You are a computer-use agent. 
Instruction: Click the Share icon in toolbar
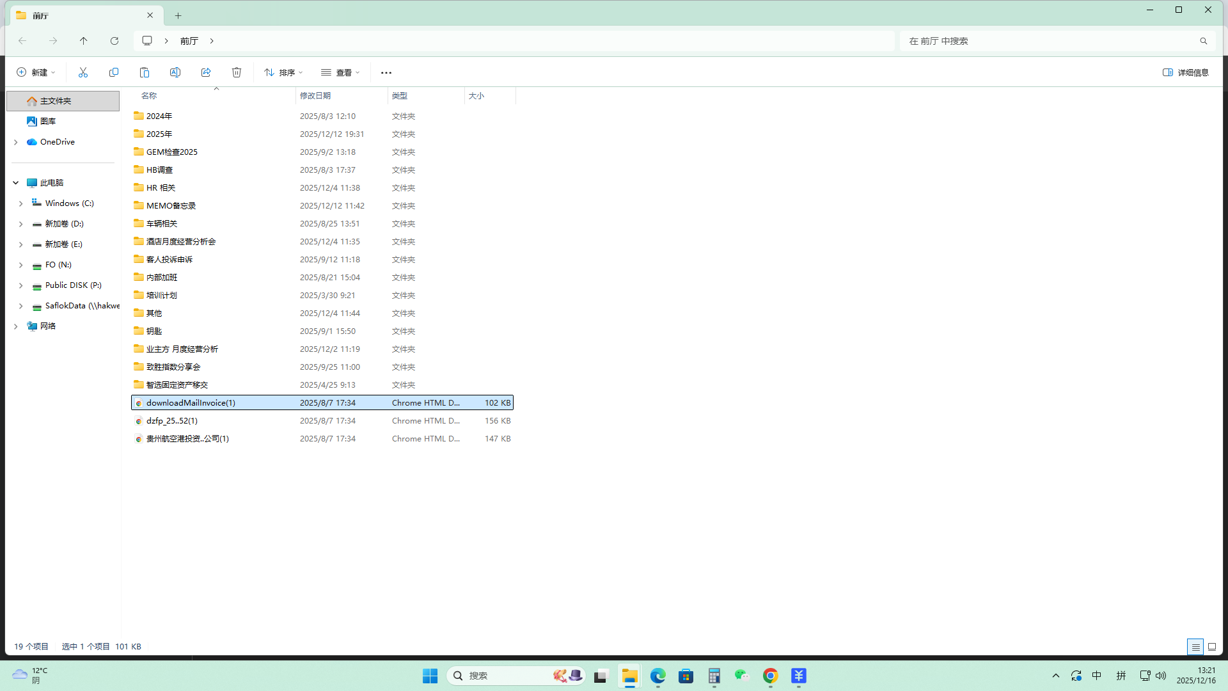coord(206,72)
